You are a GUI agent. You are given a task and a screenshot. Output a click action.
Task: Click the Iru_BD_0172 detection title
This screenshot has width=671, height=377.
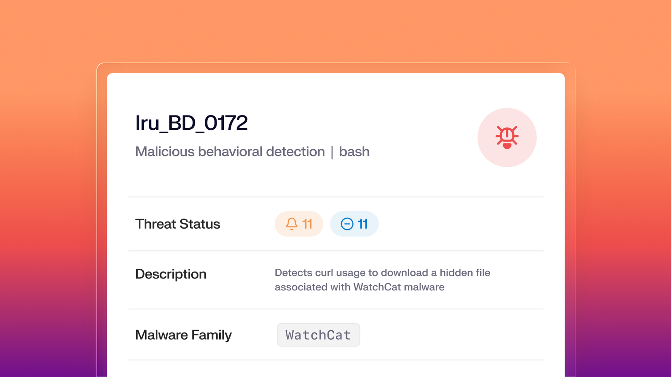coord(191,123)
